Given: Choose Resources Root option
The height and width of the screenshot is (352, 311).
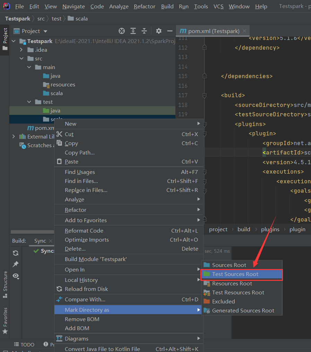Looking at the screenshot, I should click(242, 284).
